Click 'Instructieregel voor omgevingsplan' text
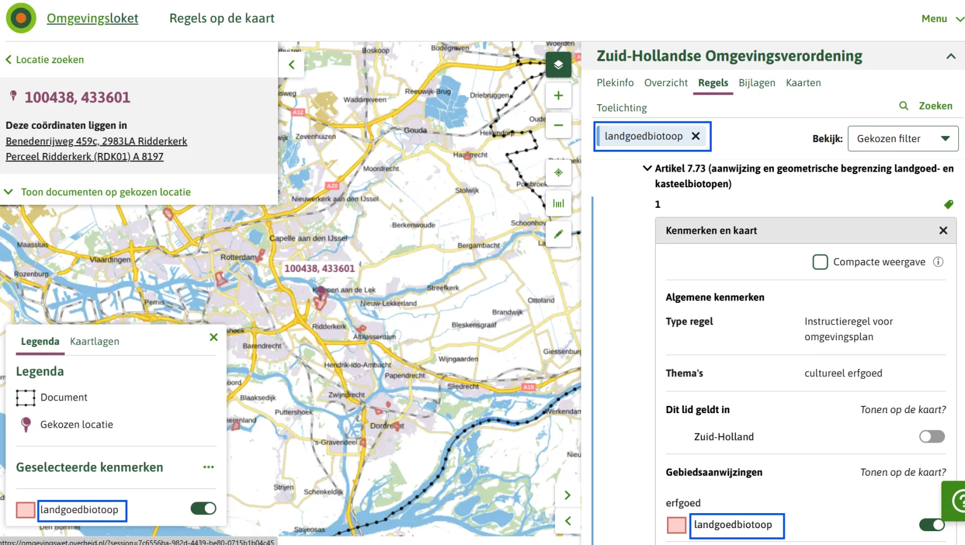Viewport: 965px width, 545px height. coord(849,329)
